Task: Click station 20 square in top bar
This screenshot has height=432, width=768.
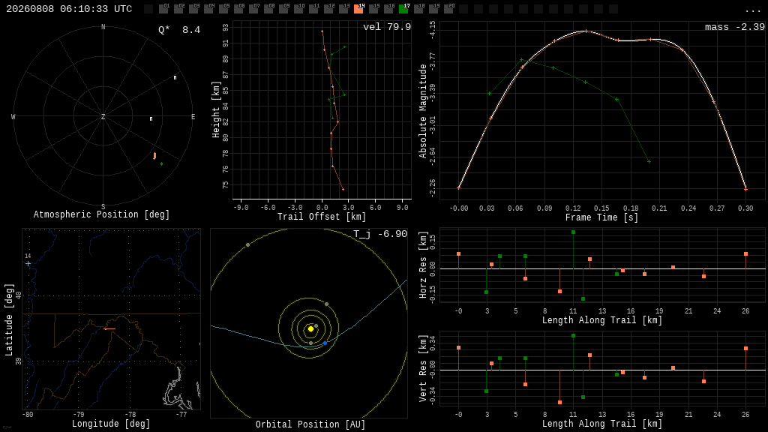Action: (448, 8)
